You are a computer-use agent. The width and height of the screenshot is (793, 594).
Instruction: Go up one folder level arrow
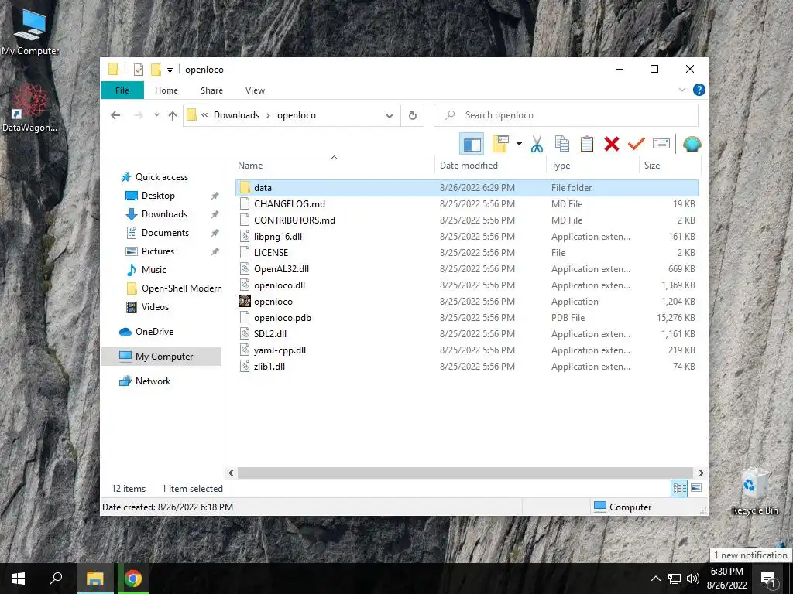[x=173, y=116]
